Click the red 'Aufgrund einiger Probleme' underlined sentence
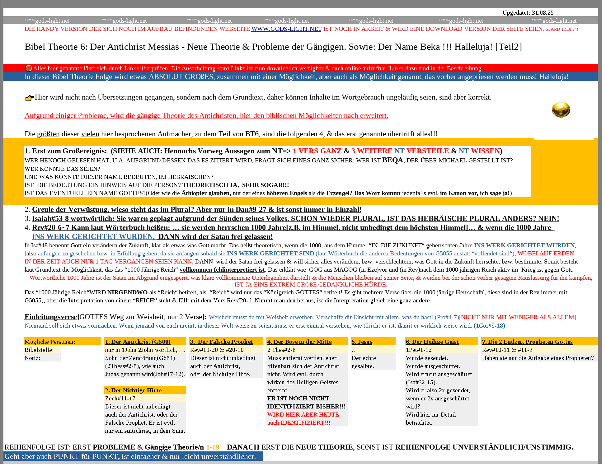 tap(206, 115)
